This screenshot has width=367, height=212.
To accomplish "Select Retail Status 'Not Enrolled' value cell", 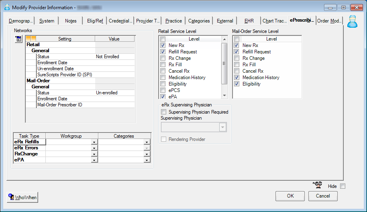I will tap(115, 57).
